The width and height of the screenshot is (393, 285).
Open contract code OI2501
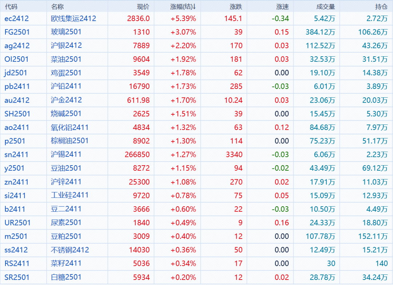pyautogui.click(x=16, y=59)
